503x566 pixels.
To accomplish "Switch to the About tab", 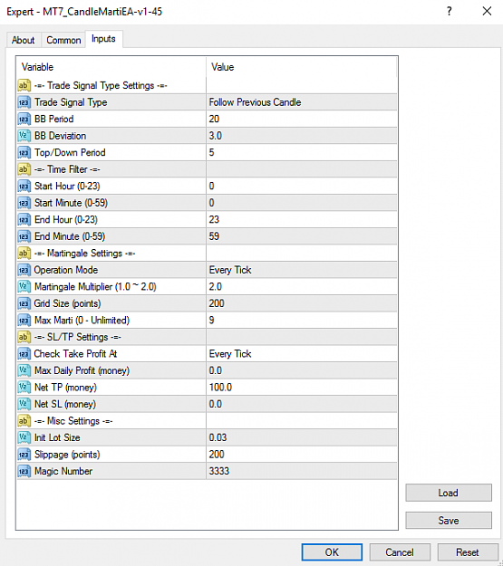I will click(24, 40).
